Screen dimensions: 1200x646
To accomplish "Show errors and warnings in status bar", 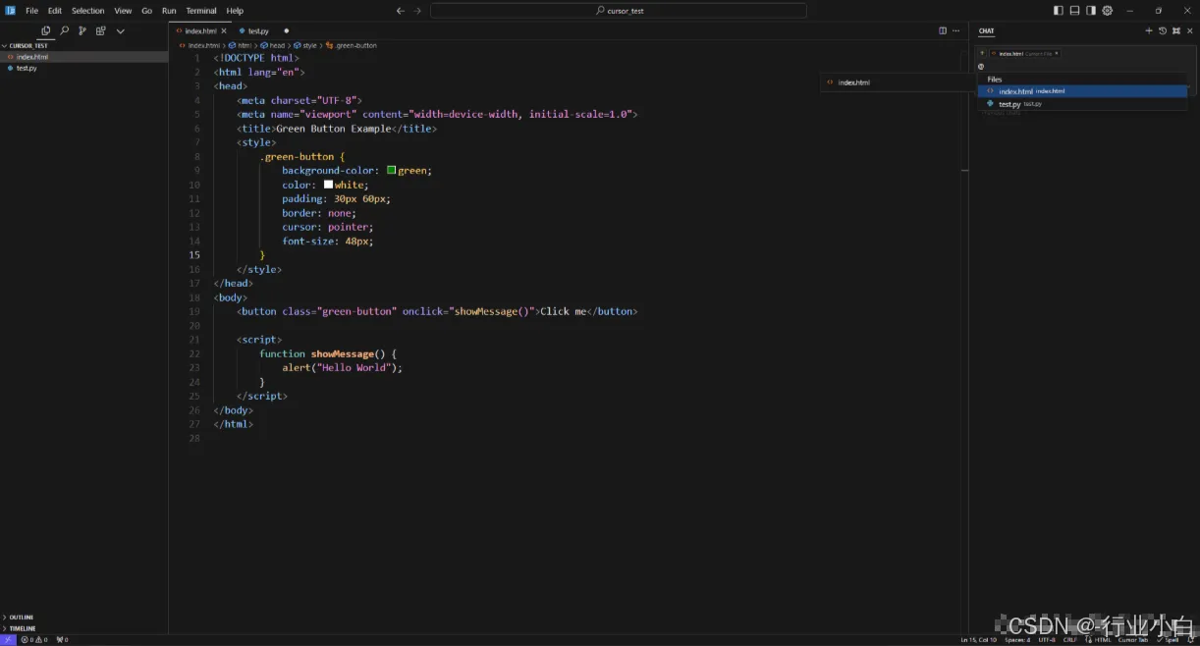I will coord(34,639).
